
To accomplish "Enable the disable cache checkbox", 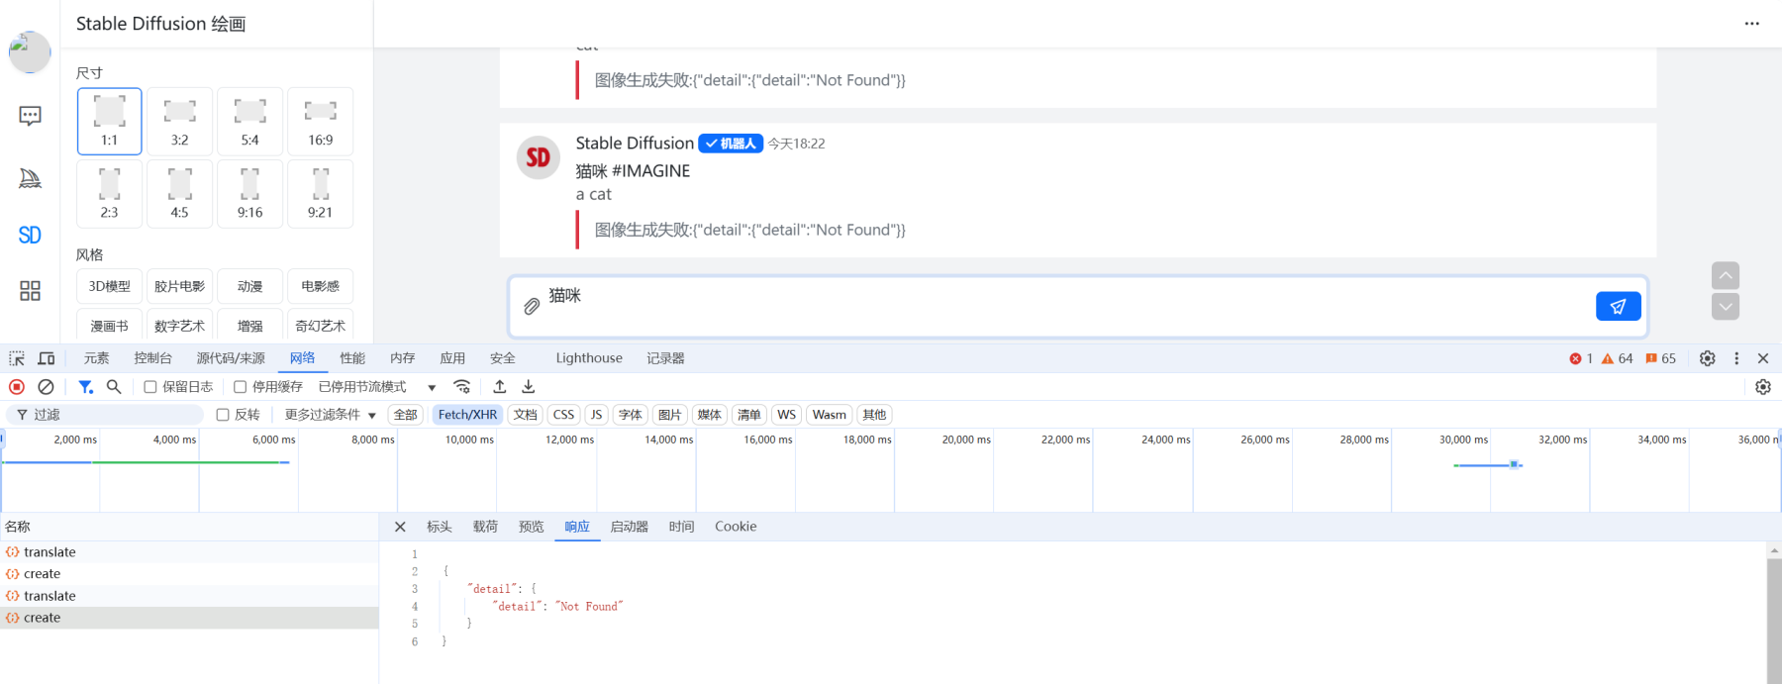I will (x=240, y=387).
